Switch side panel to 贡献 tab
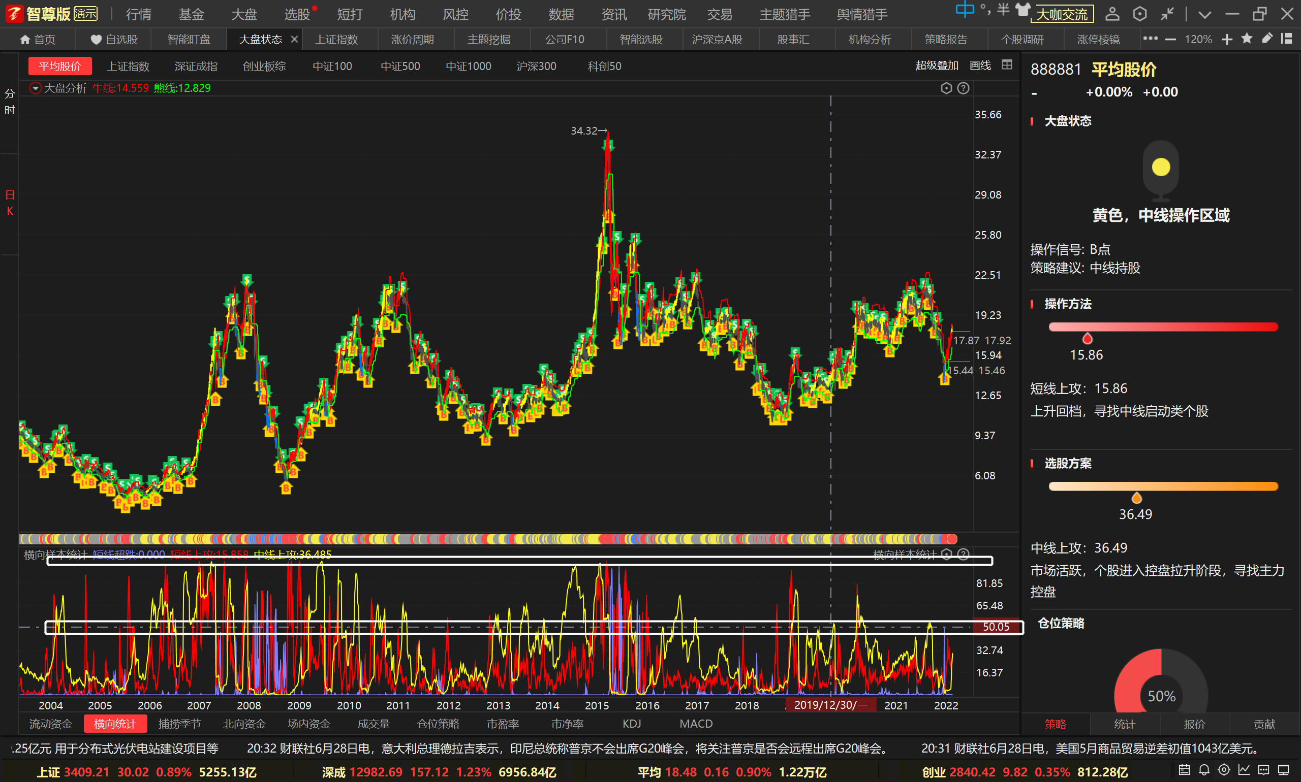Viewport: 1301px width, 782px height. coord(1264,724)
